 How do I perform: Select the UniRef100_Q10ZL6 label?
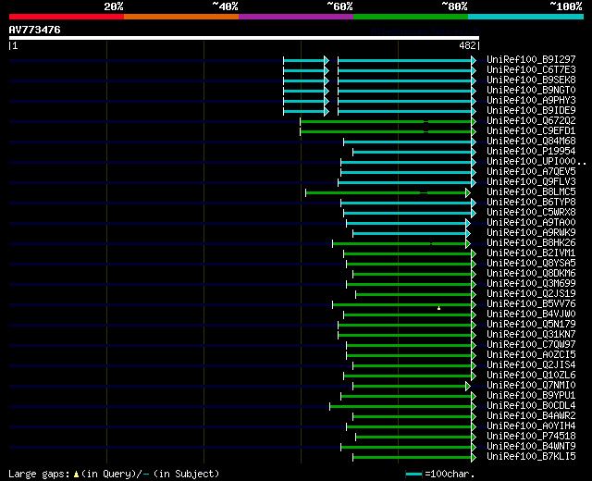pos(531,376)
